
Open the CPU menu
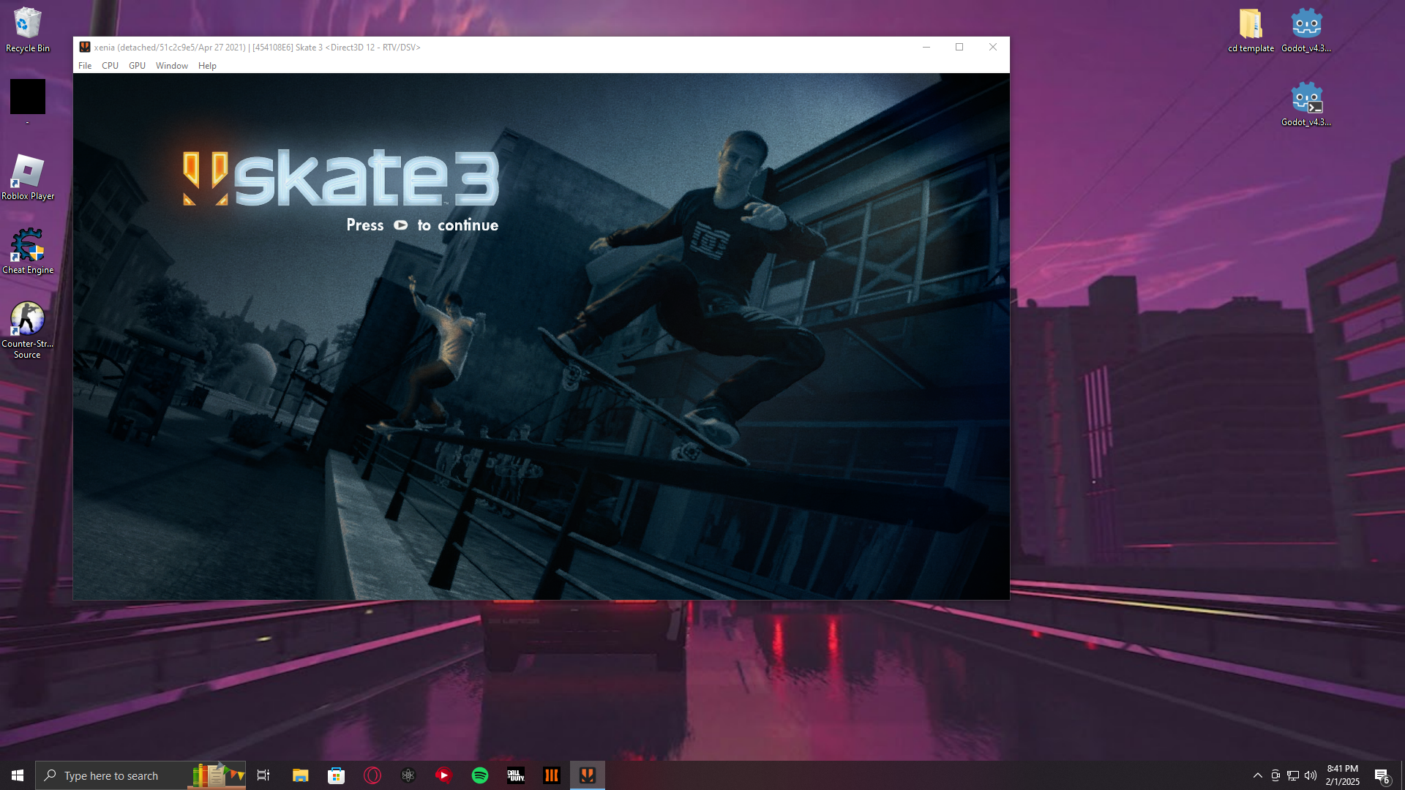110,66
